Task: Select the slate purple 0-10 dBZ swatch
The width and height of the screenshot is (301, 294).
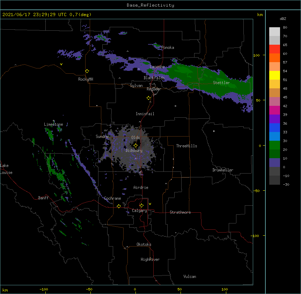Action: click(274, 163)
